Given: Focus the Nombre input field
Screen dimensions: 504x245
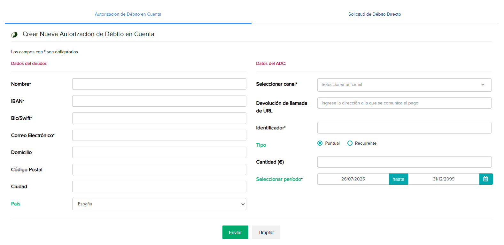Looking at the screenshot, I should point(159,84).
